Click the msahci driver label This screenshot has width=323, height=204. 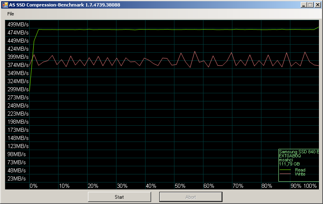click(x=286, y=160)
